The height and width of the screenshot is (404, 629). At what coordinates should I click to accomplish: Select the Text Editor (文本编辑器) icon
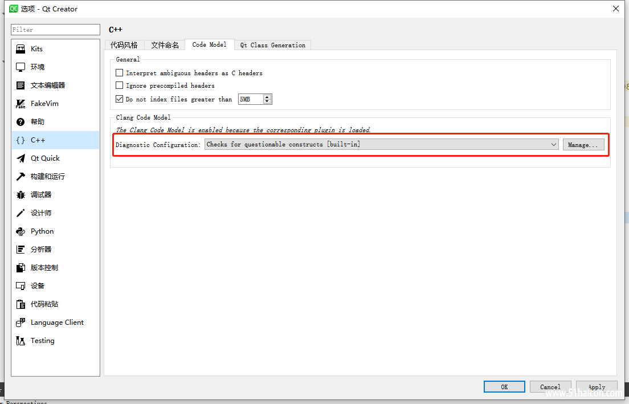click(x=21, y=85)
